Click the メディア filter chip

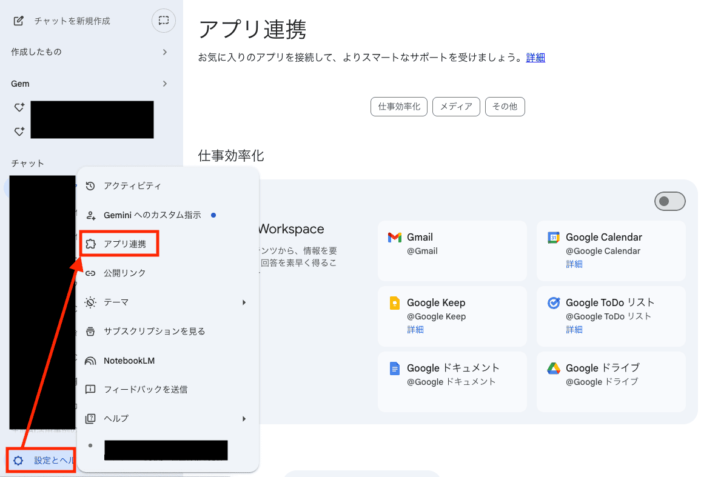point(456,107)
